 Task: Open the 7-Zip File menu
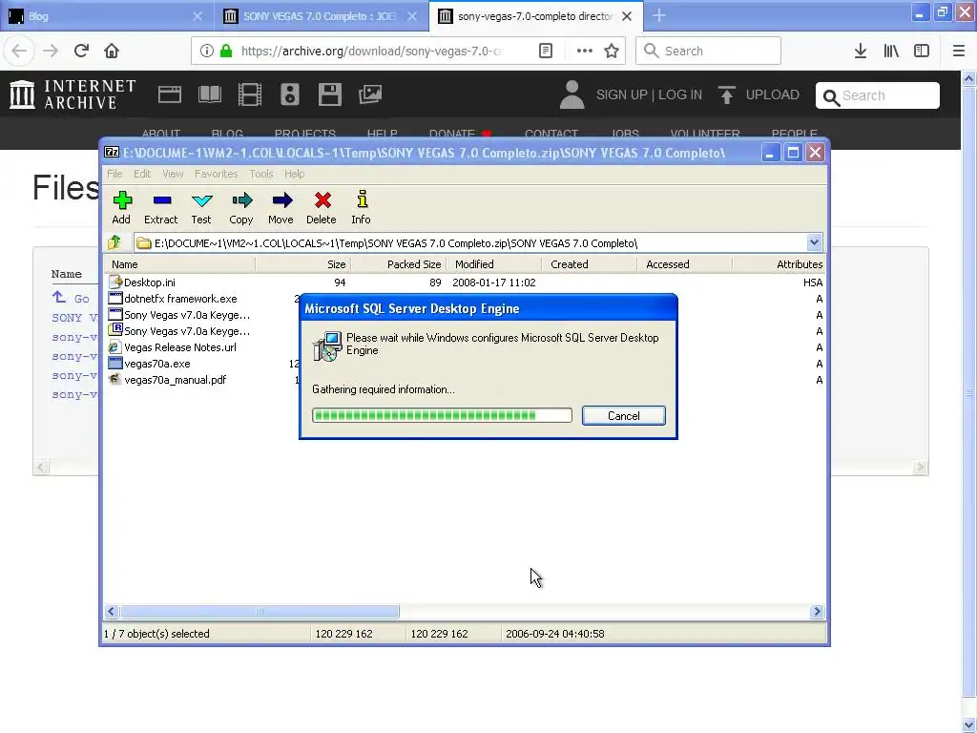coord(114,174)
